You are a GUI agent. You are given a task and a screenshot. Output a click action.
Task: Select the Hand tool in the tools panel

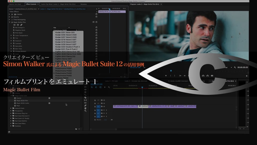coord(85,108)
